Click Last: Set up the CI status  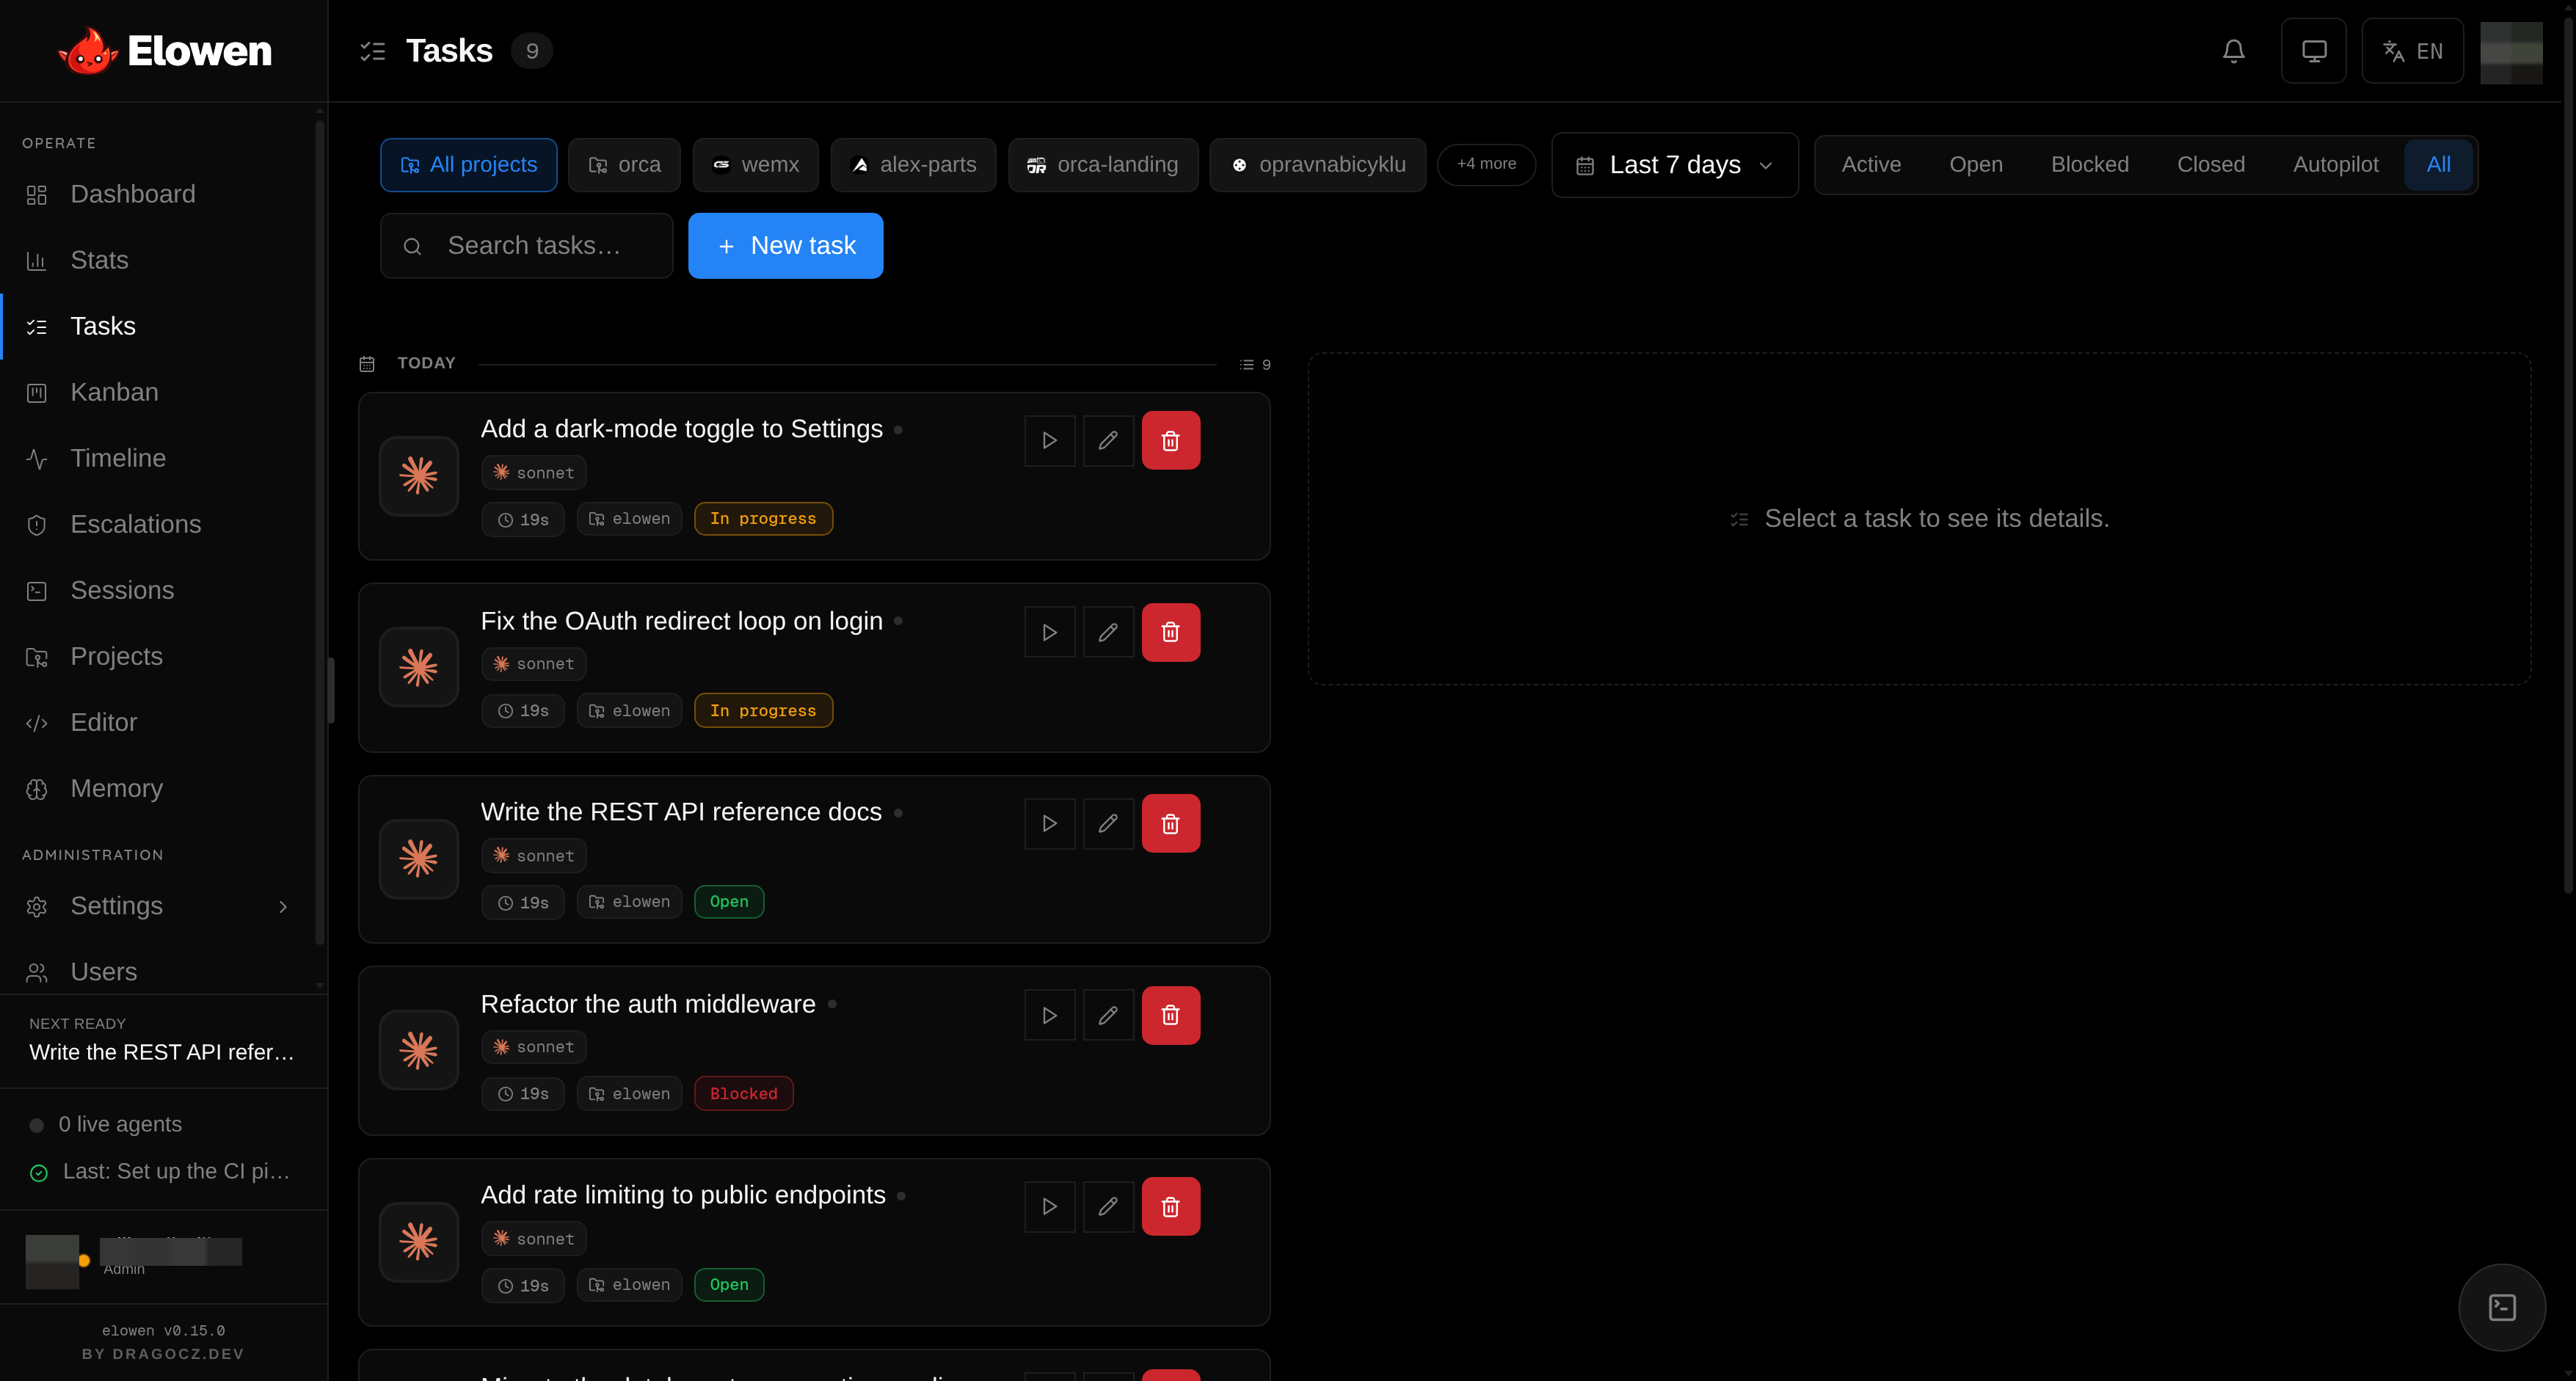click(160, 1171)
